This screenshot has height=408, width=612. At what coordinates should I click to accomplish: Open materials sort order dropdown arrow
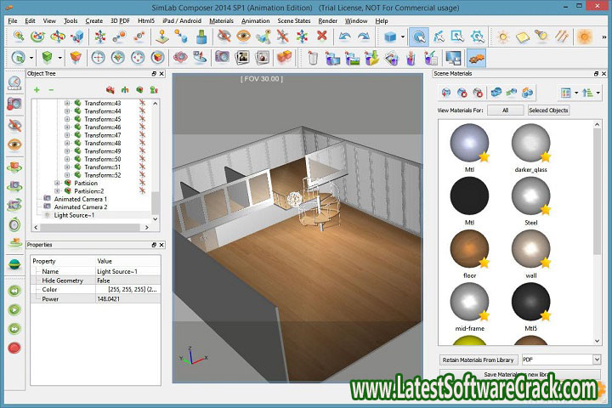click(x=598, y=93)
